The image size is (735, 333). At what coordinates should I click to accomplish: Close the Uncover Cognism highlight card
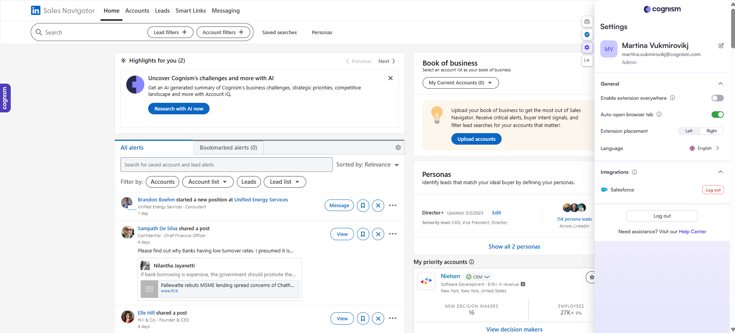click(390, 78)
